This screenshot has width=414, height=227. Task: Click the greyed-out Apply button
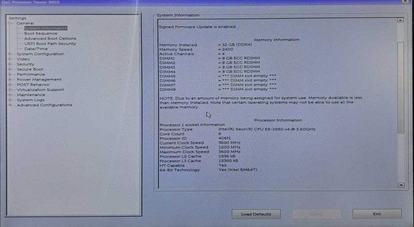(x=317, y=214)
